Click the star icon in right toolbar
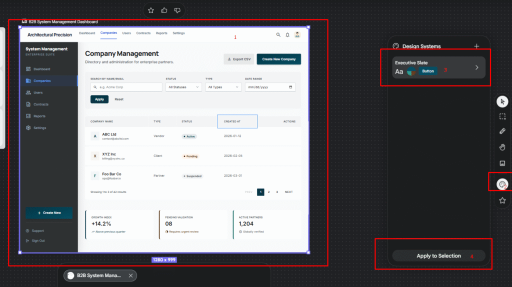Viewport: 512px width, 287px height. [x=502, y=200]
